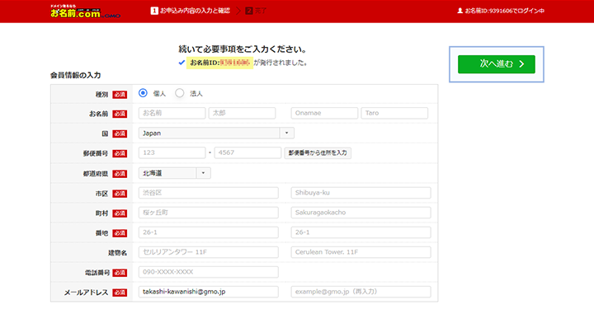This screenshot has width=594, height=309.
Task: Click the 電話番号 label
Action: (x=97, y=273)
